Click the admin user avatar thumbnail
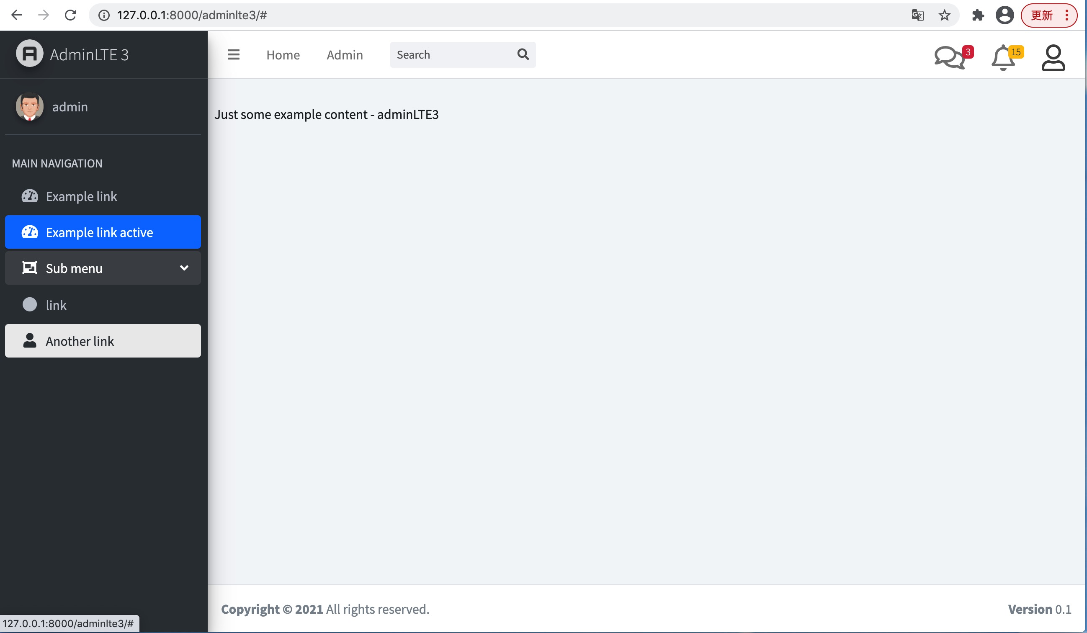This screenshot has width=1087, height=633. point(29,106)
